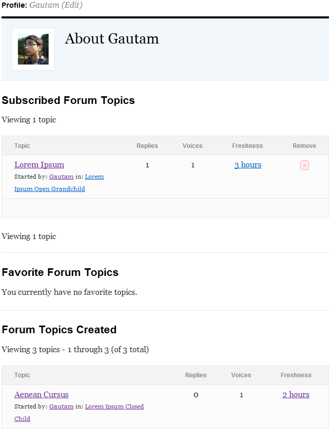Click the Forum Topics Created heading
The width and height of the screenshot is (330, 430).
pyautogui.click(x=59, y=330)
